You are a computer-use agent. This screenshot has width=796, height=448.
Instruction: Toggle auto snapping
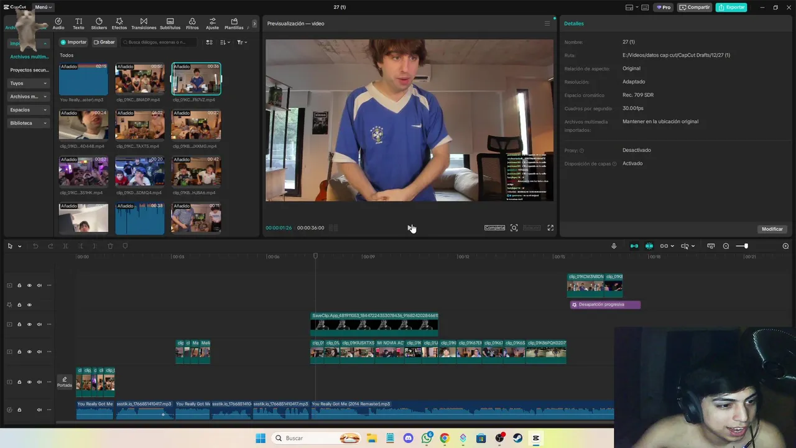tap(649, 246)
